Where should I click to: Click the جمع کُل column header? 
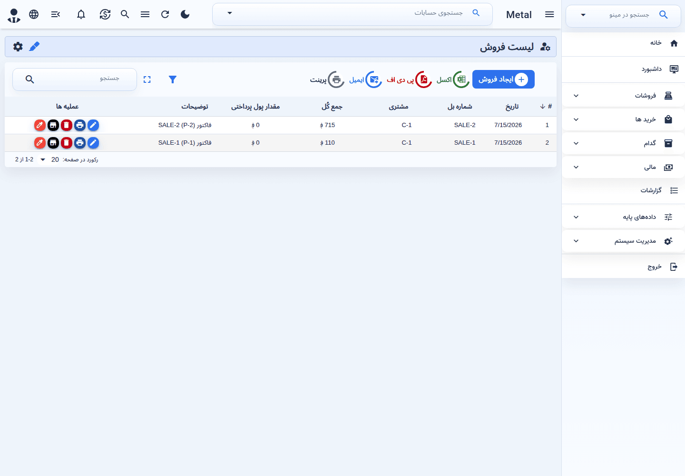(332, 107)
